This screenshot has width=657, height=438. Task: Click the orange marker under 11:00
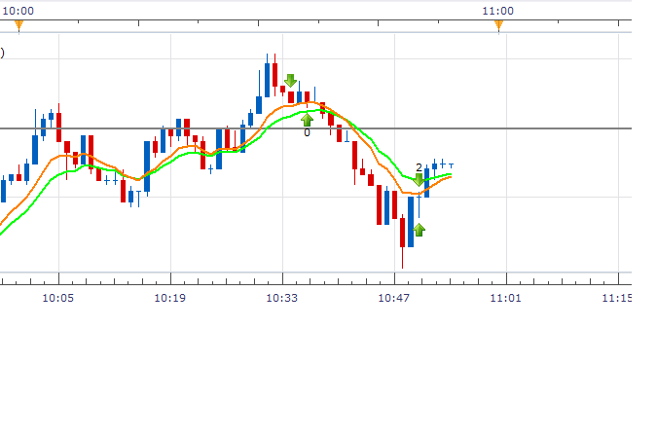click(x=498, y=26)
